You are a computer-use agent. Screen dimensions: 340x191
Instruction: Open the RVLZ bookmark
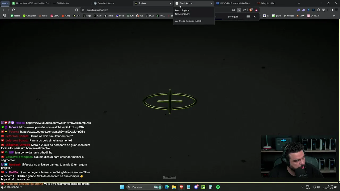160,16
